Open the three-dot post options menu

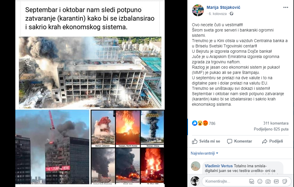tap(285, 7)
